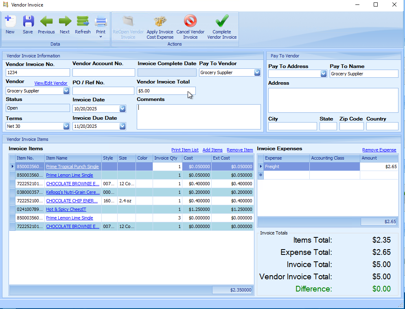
Task: Apply Invoice Cost Expense
Action: (x=160, y=22)
